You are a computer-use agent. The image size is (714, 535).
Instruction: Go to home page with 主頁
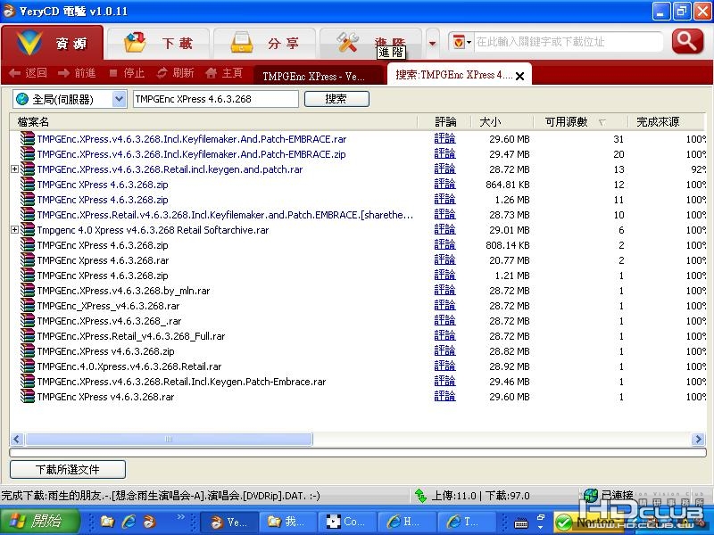pyautogui.click(x=224, y=73)
